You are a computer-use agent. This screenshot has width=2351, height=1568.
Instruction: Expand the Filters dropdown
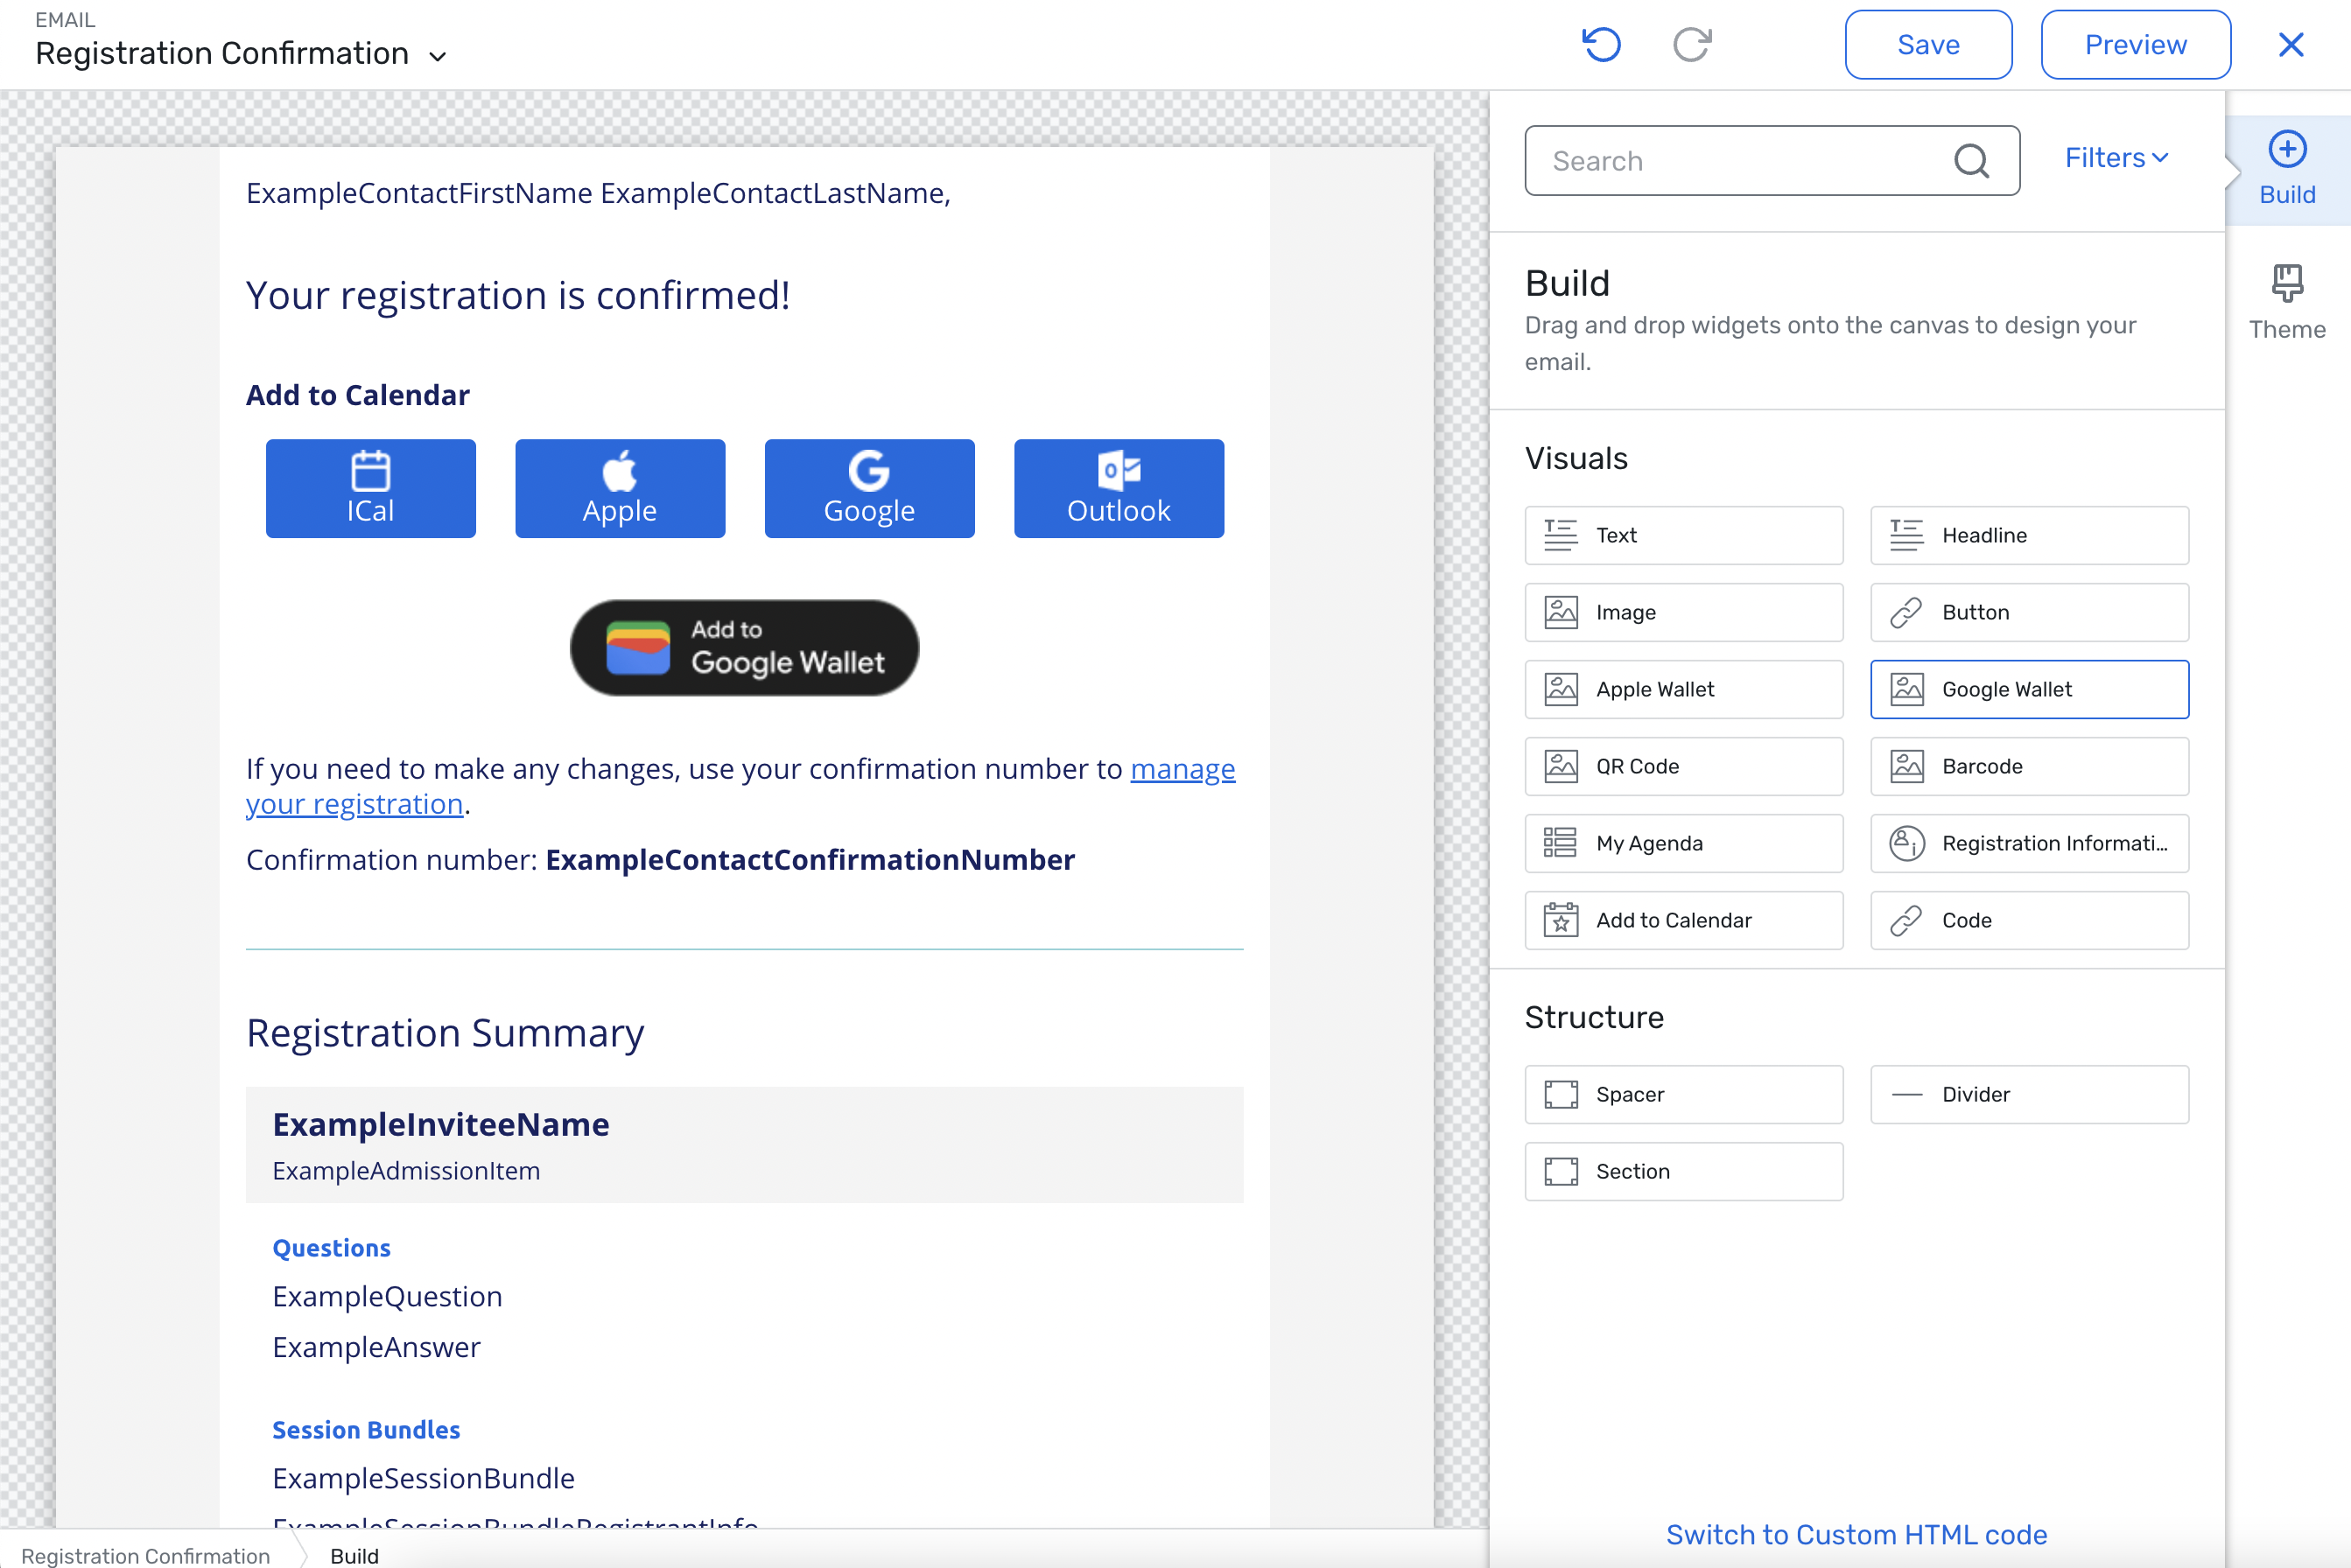[x=2117, y=158]
